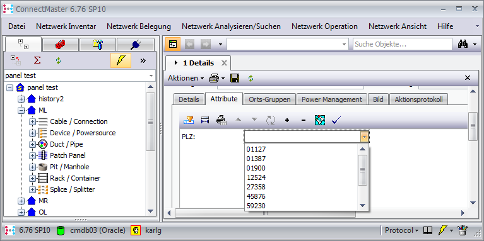Click the navigate back arrow icon
This screenshot has height=241, width=484.
[189, 44]
